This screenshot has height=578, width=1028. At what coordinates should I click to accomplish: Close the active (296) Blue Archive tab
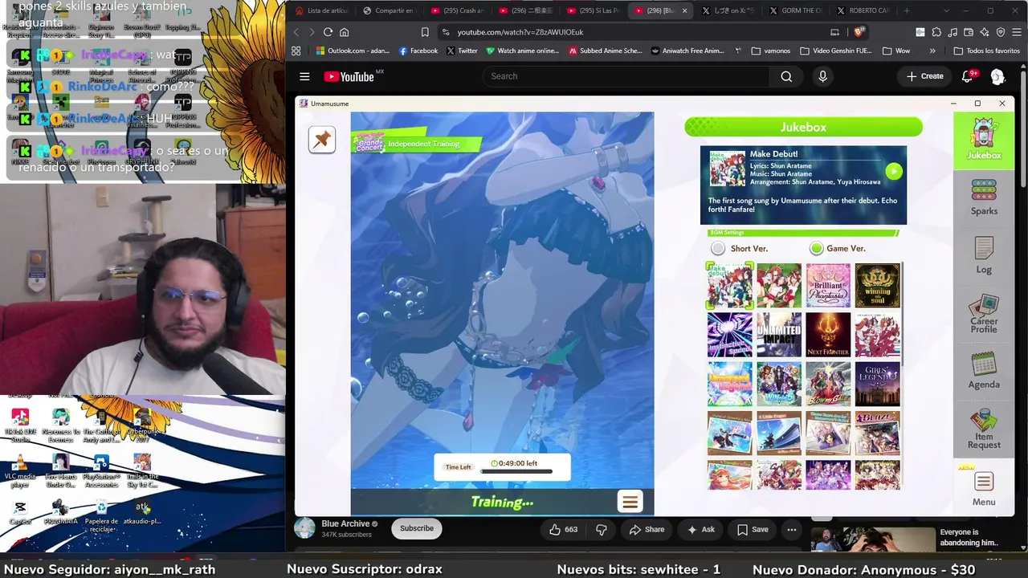point(684,10)
